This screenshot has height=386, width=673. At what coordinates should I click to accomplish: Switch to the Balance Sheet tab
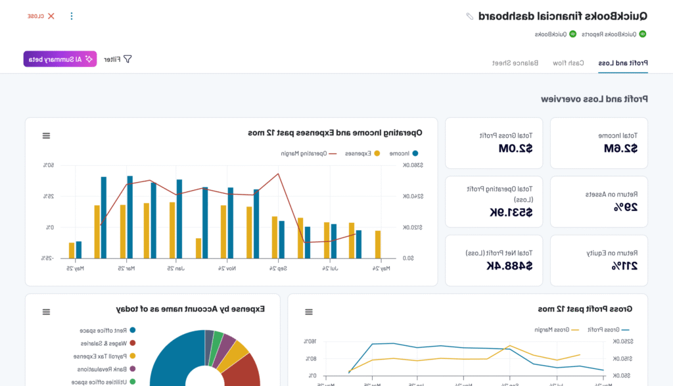516,63
